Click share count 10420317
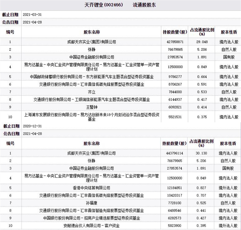Screen dimensions: 241x230 tap(175, 196)
